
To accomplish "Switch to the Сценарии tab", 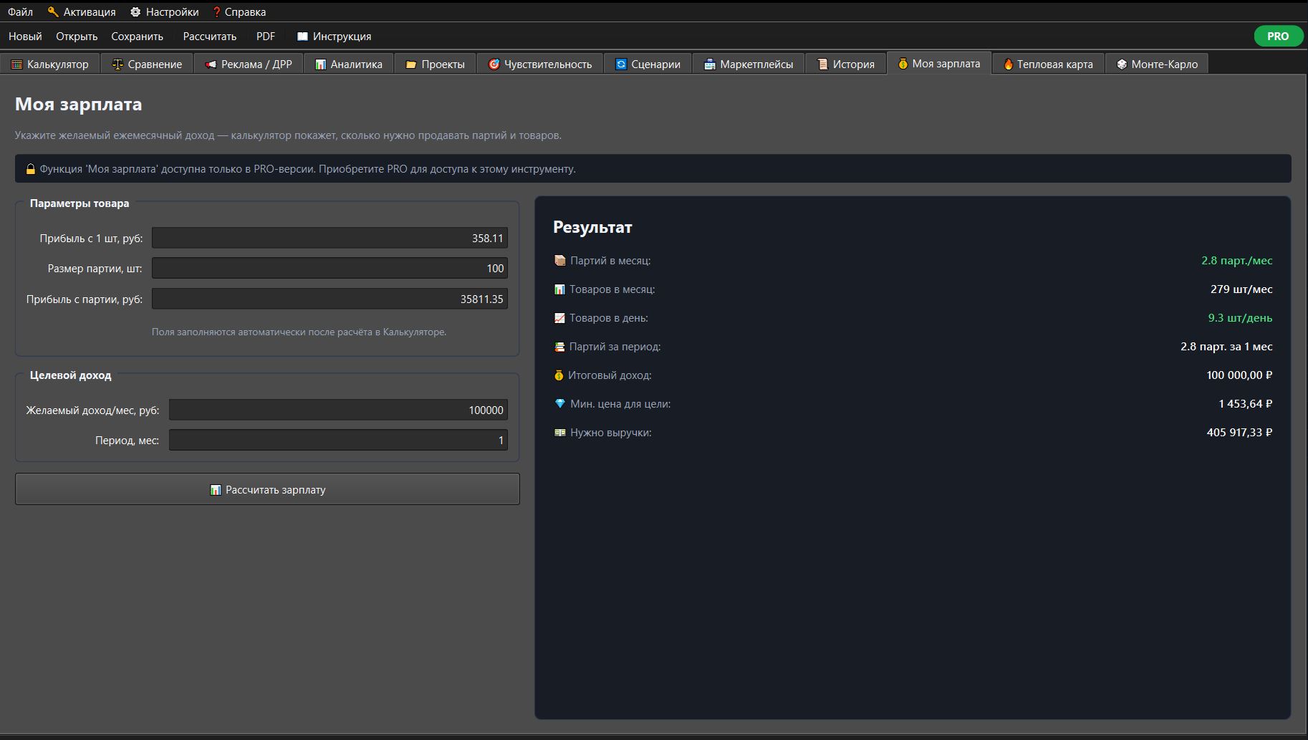I will [x=648, y=64].
